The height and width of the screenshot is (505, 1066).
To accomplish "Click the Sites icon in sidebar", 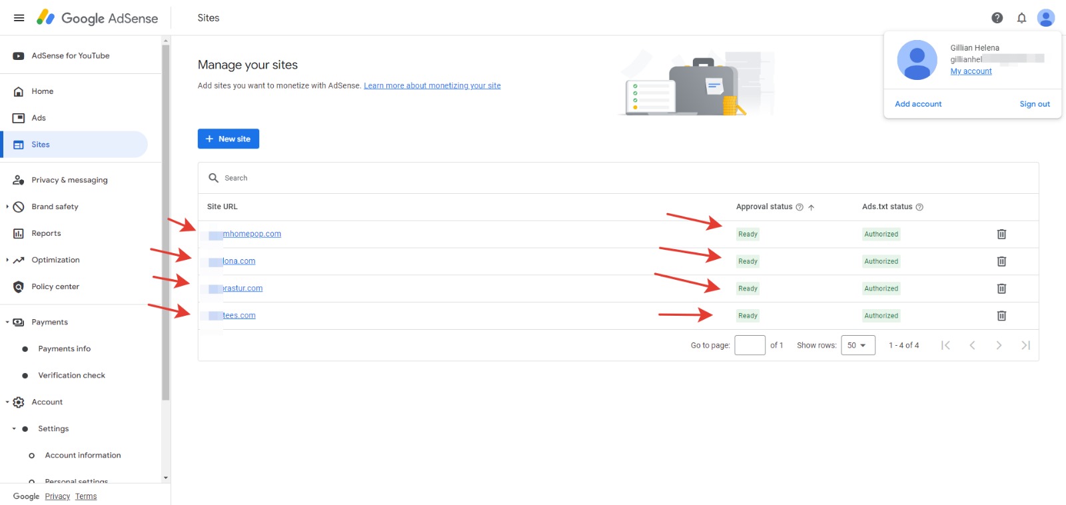I will pyautogui.click(x=19, y=145).
